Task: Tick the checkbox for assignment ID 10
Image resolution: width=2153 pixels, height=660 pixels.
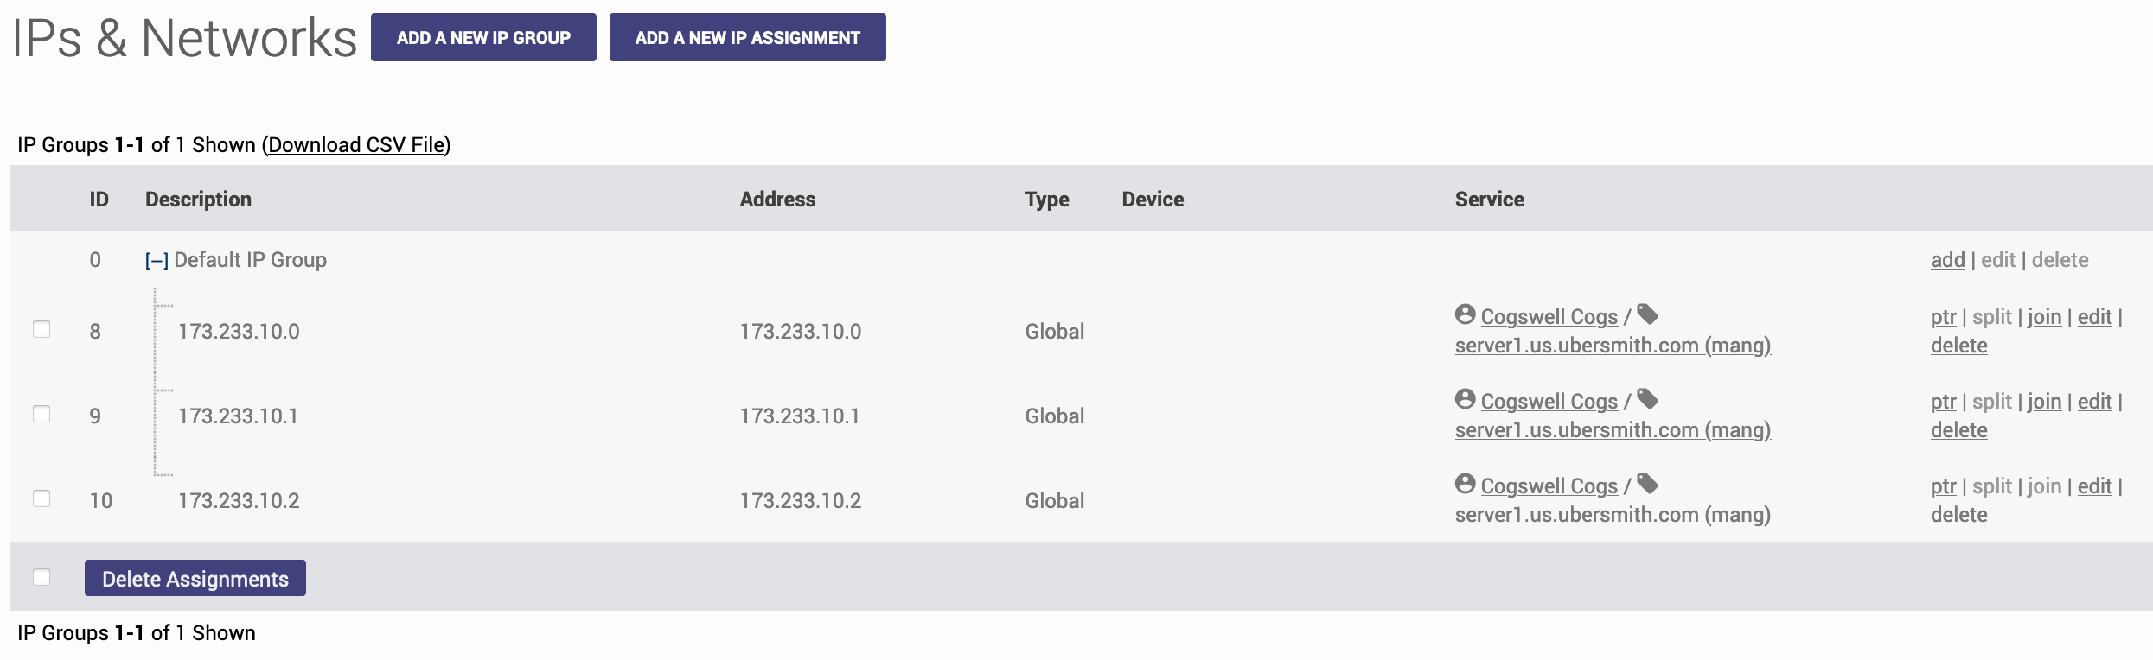Action: tap(42, 498)
